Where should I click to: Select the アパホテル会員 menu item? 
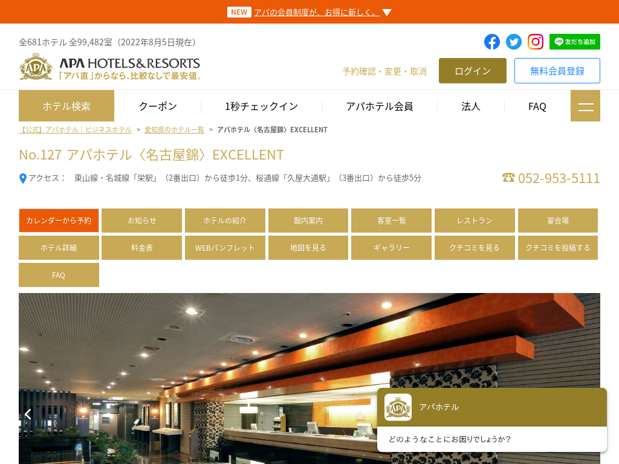(380, 106)
